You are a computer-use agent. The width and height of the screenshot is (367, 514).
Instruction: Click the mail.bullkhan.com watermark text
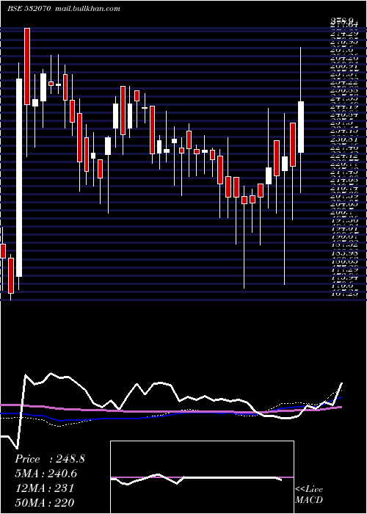click(87, 9)
